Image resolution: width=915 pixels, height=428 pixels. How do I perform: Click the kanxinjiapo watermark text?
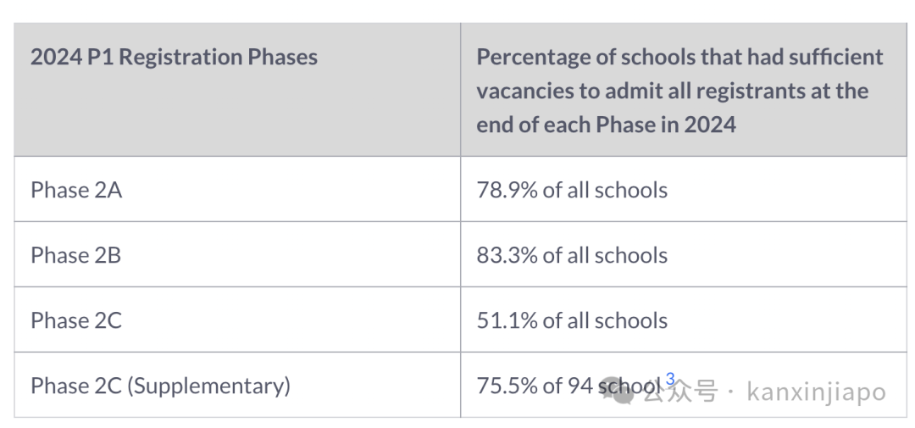(x=816, y=392)
